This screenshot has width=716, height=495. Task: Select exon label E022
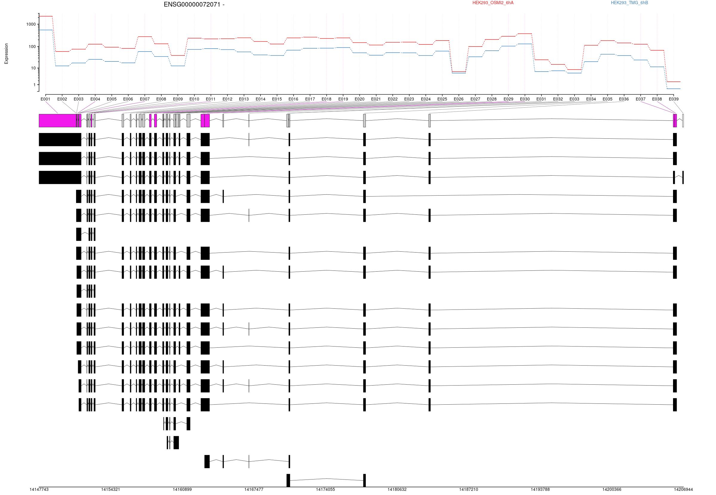[x=393, y=99]
